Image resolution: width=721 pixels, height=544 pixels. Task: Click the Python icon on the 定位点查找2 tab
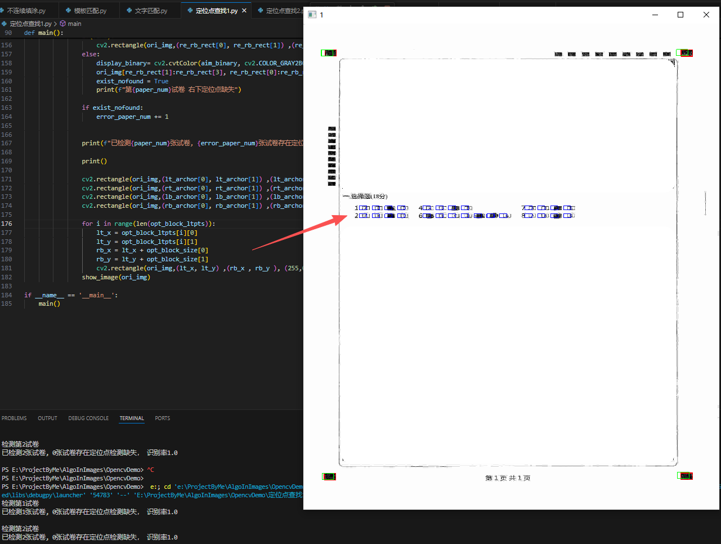tap(261, 11)
